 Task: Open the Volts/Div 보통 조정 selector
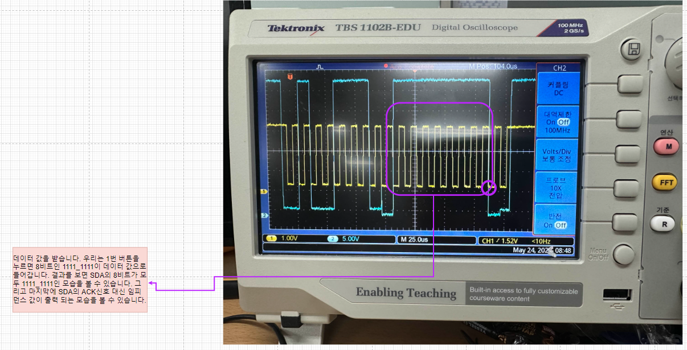pos(557,153)
